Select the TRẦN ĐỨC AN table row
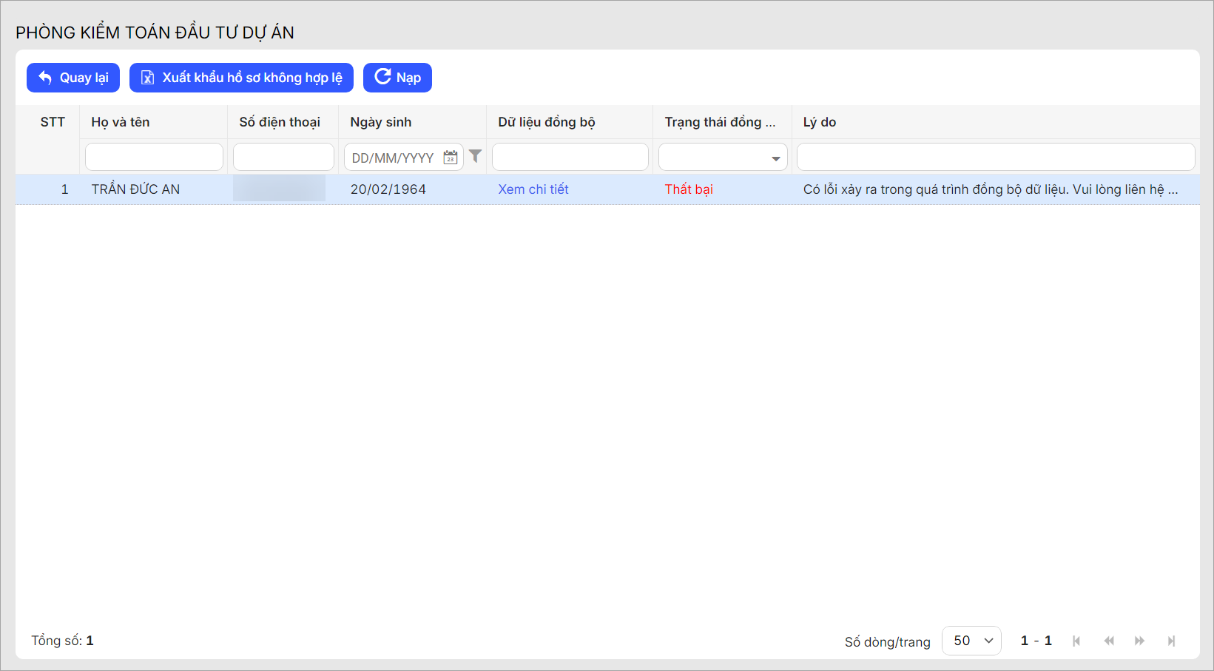The height and width of the screenshot is (671, 1214). pos(135,189)
